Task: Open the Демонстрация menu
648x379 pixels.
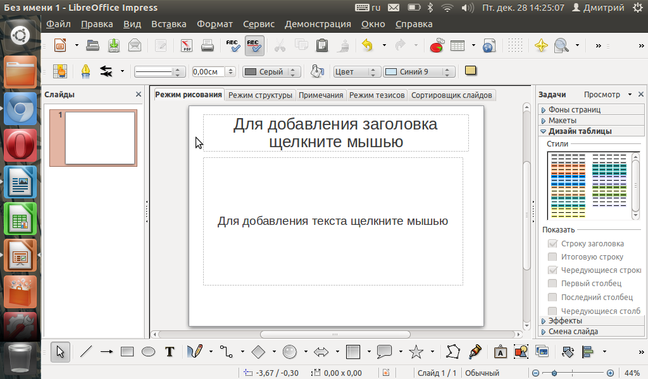Action: tap(318, 24)
